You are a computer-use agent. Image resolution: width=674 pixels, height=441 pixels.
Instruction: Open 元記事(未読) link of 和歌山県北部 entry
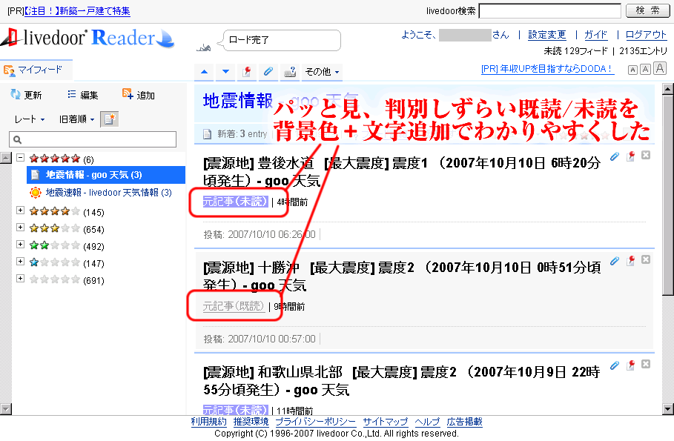tap(236, 410)
